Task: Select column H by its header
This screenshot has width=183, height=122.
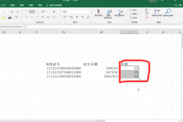Action: pyautogui.click(x=102, y=32)
